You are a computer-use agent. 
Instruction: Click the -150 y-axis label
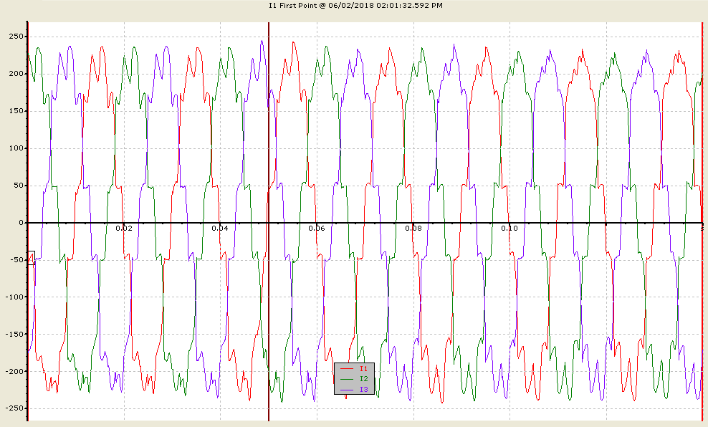point(14,334)
